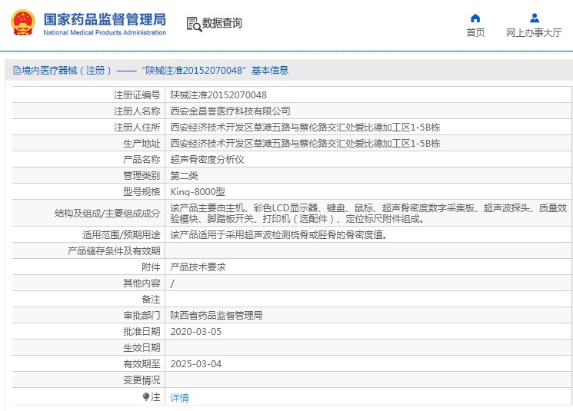Screen dimensions: 573x411
Task: Click the 产品储存条件及有效期 label
Action: (x=114, y=250)
